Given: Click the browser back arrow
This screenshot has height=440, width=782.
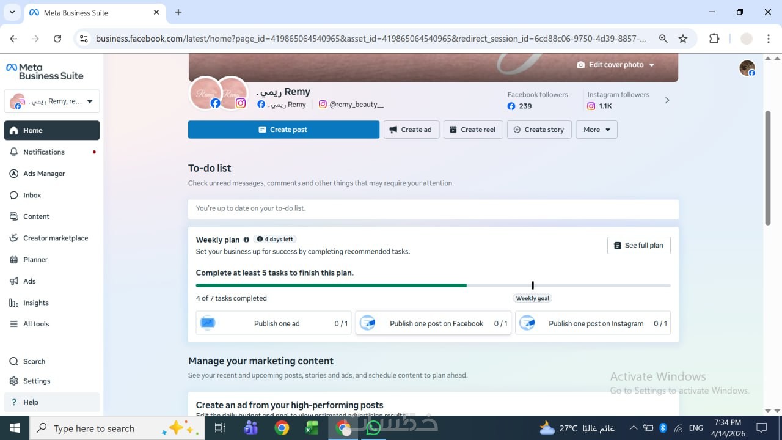Looking at the screenshot, I should [x=13, y=38].
